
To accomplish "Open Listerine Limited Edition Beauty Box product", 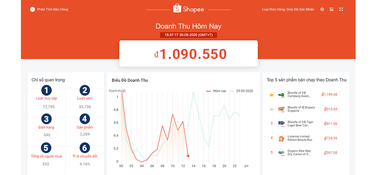I will [x=300, y=138].
